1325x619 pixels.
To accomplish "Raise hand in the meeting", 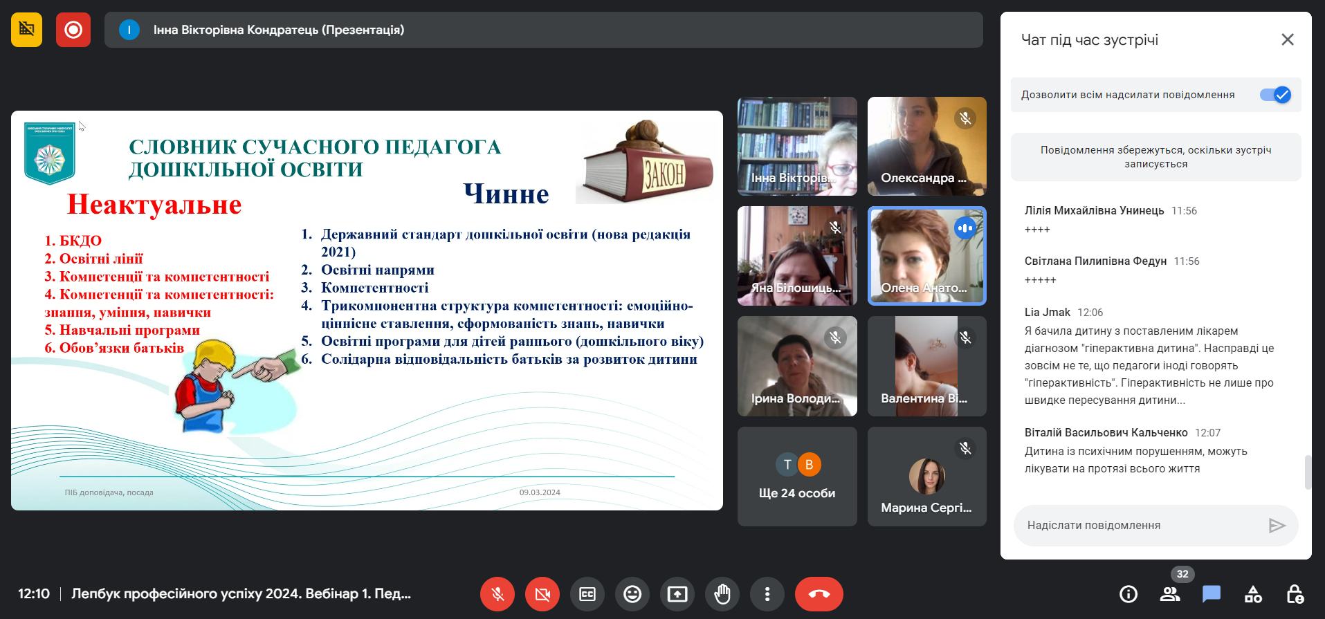I will [722, 594].
